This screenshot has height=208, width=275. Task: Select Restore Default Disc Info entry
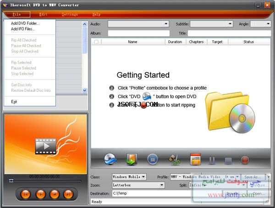click(x=31, y=90)
